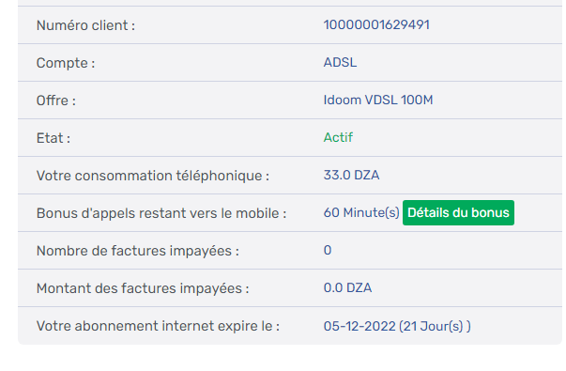Click Montant des factures impayées label
This screenshot has width=566, height=371.
pos(143,288)
